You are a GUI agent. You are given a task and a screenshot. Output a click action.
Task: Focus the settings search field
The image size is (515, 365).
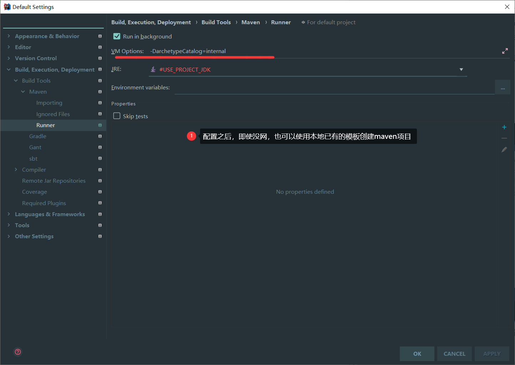click(53, 22)
